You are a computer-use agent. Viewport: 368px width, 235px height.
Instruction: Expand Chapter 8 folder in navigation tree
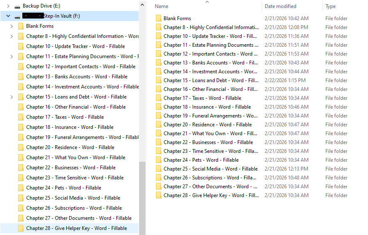11,36
